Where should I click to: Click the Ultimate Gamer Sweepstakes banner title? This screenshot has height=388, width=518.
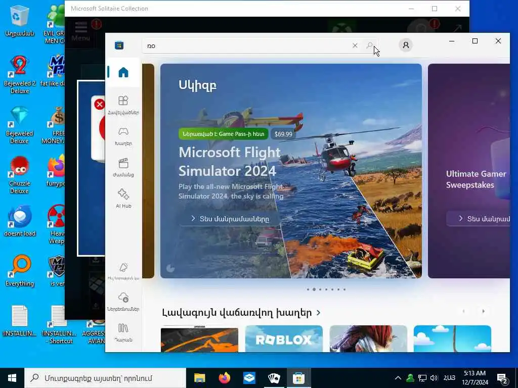(476, 179)
